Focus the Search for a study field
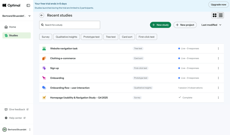 click(x=70, y=25)
